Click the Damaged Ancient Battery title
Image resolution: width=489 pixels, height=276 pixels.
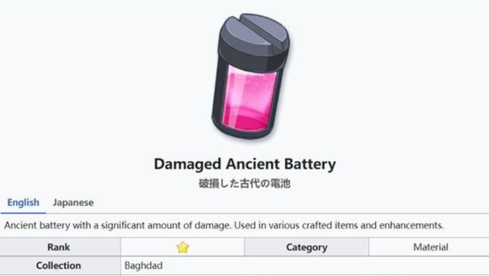tap(245, 164)
